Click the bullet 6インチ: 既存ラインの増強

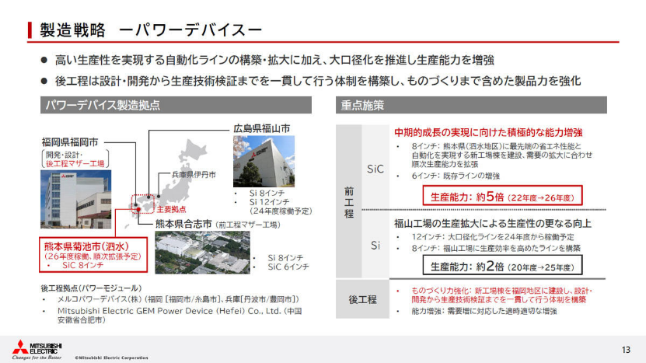point(456,176)
